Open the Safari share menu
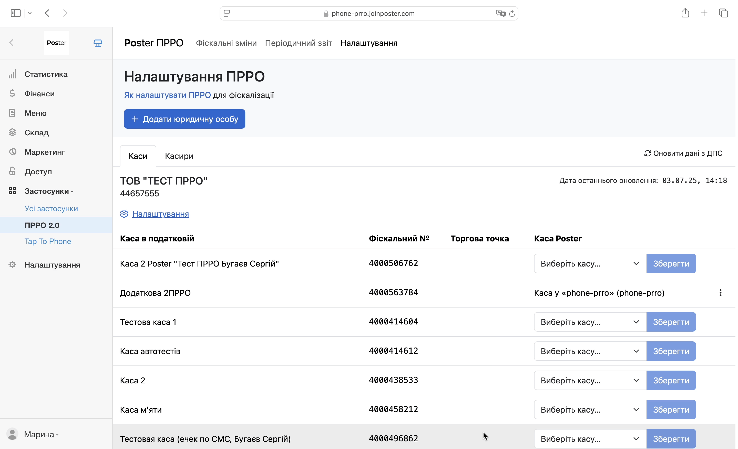This screenshot has width=738, height=449. pos(685,13)
